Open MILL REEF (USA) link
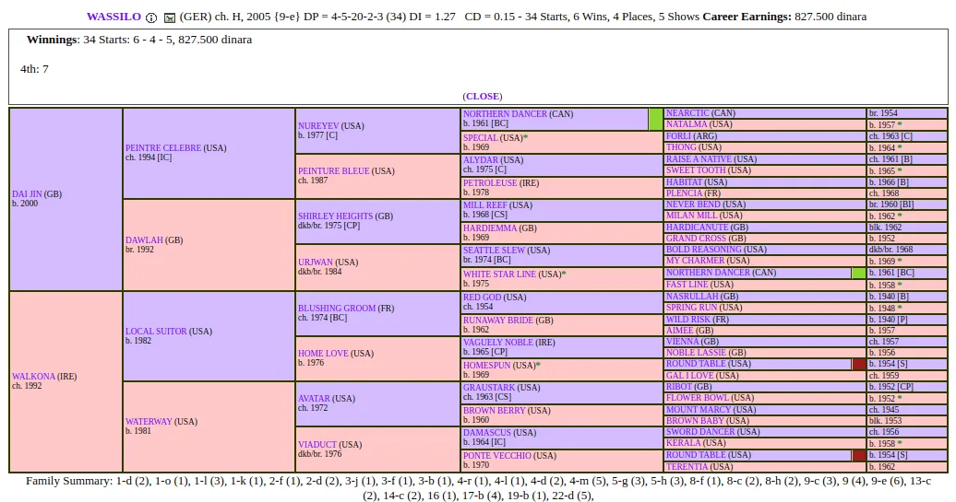Screen dimensions: 956x502 click(484, 205)
